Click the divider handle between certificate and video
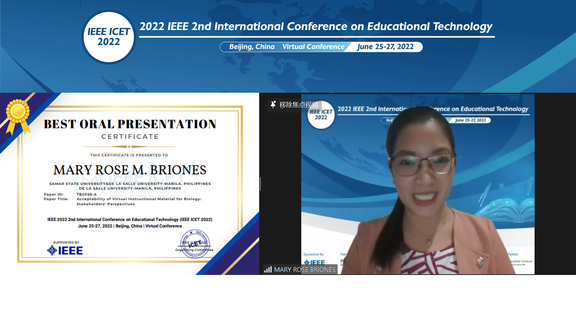Image resolution: width=576 pixels, height=324 pixels. [x=260, y=184]
